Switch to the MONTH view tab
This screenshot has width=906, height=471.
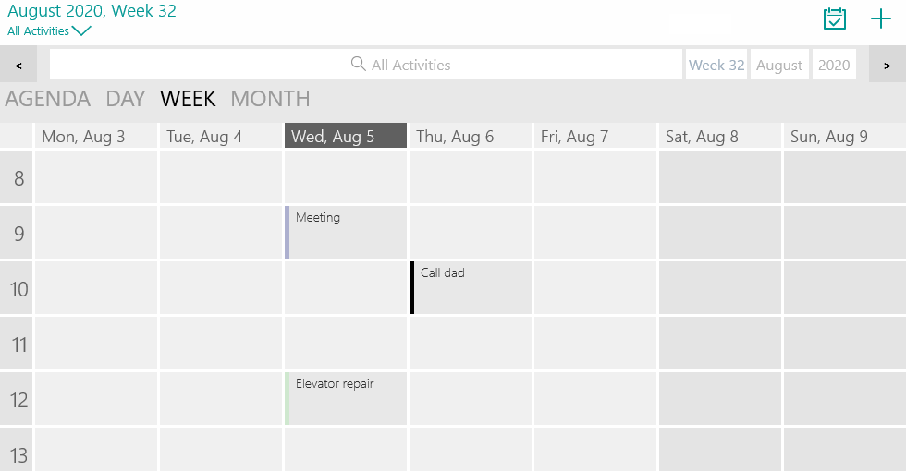pyautogui.click(x=270, y=99)
